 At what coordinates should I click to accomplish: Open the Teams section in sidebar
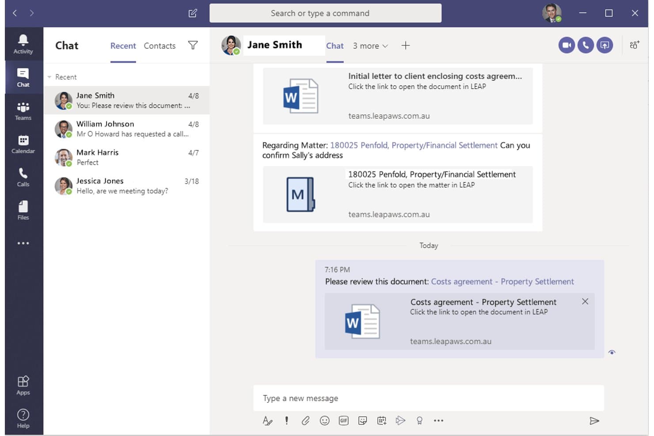[23, 111]
